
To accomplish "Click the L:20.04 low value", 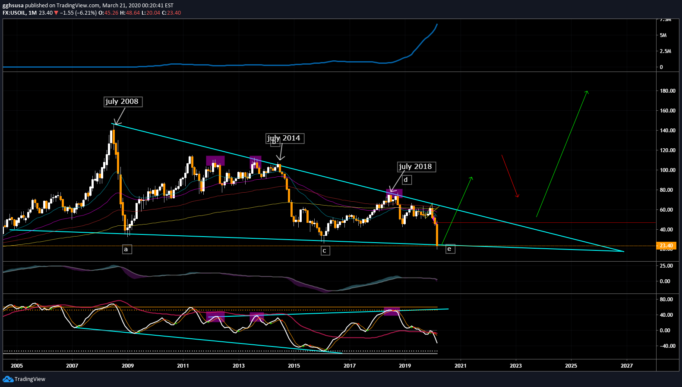I will pos(151,13).
